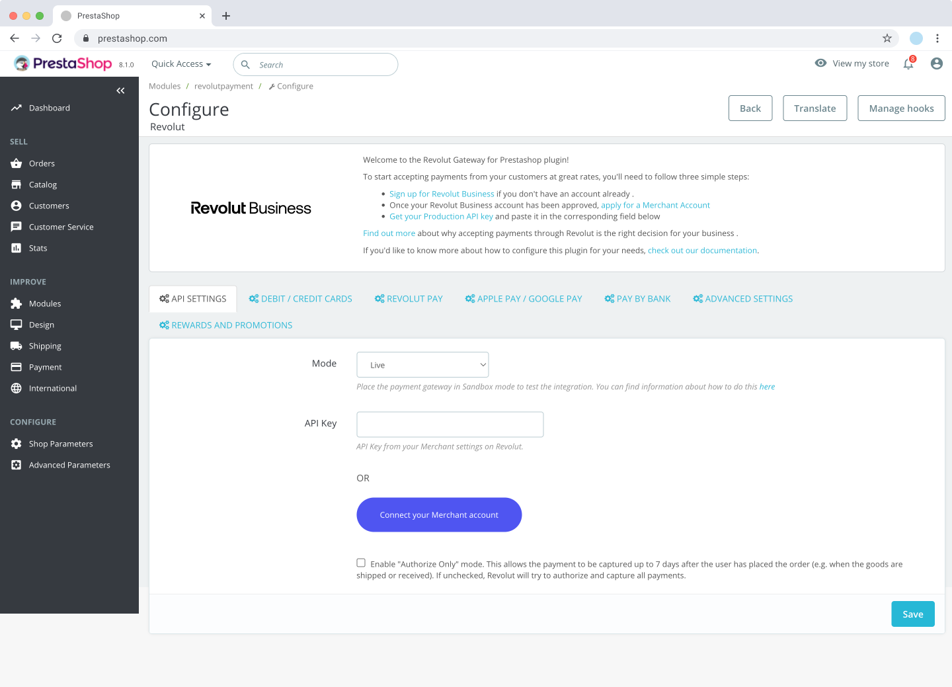This screenshot has height=687, width=952.
Task: Focus the API Key input field
Action: (x=450, y=424)
